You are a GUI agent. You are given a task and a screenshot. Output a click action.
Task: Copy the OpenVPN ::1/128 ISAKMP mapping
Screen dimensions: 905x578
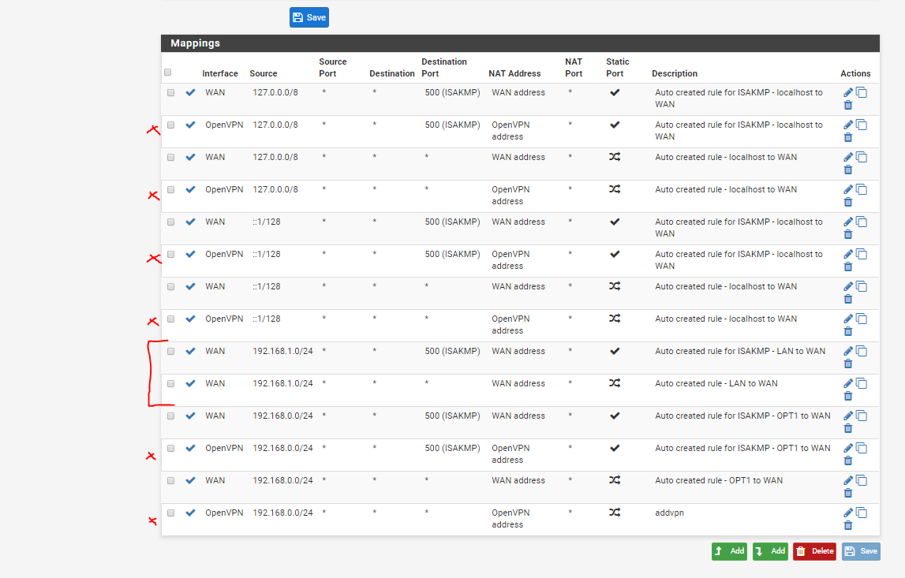coord(862,255)
